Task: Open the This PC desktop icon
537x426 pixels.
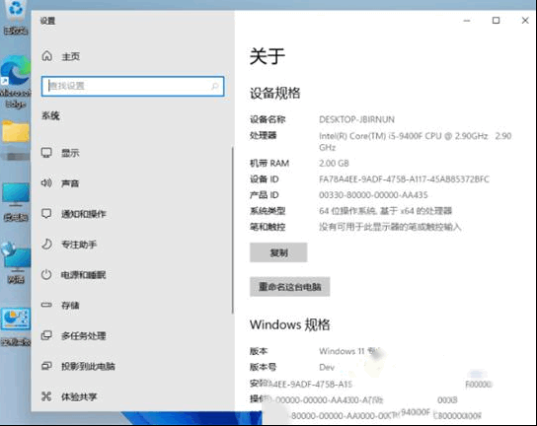Action: coord(16,202)
